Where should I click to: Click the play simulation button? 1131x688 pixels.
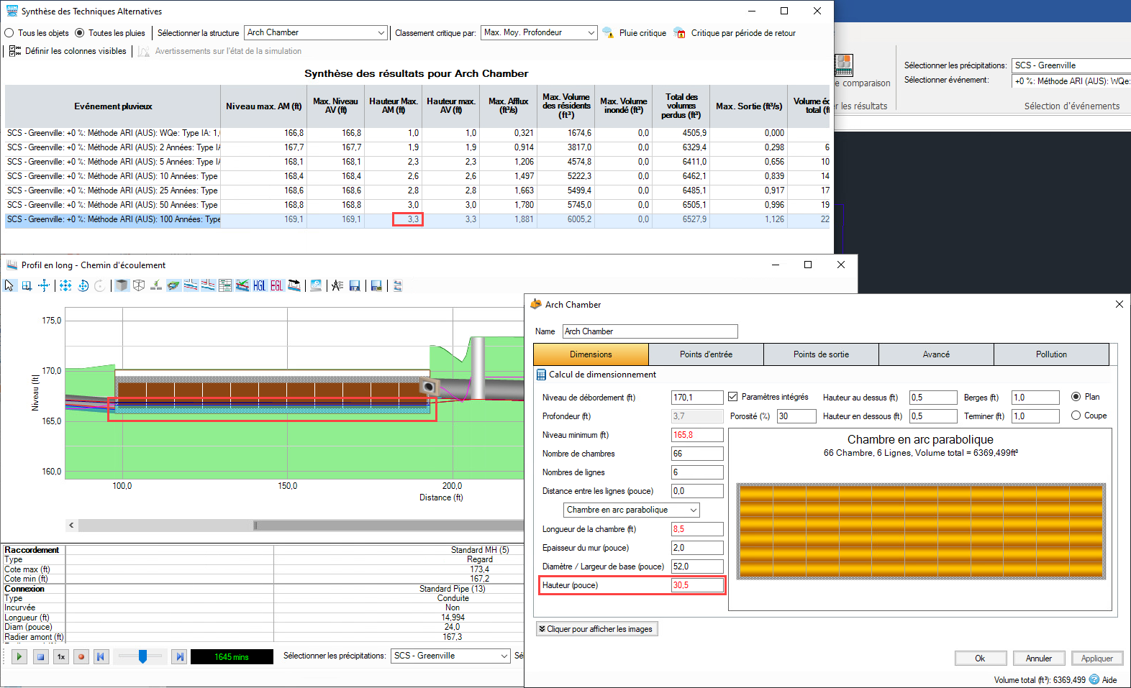coord(19,656)
